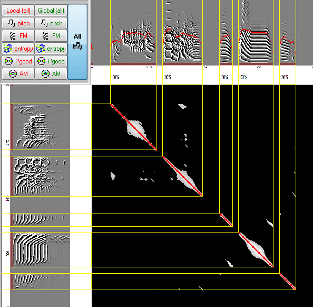313x307 pixels.
Task: Choose the red Local entropy button
Action: pyautogui.click(x=18, y=49)
